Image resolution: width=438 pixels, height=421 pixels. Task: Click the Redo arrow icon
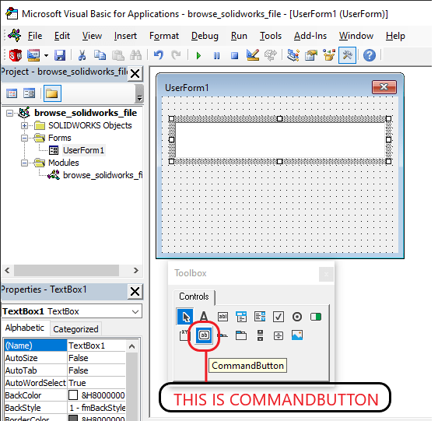[176, 55]
